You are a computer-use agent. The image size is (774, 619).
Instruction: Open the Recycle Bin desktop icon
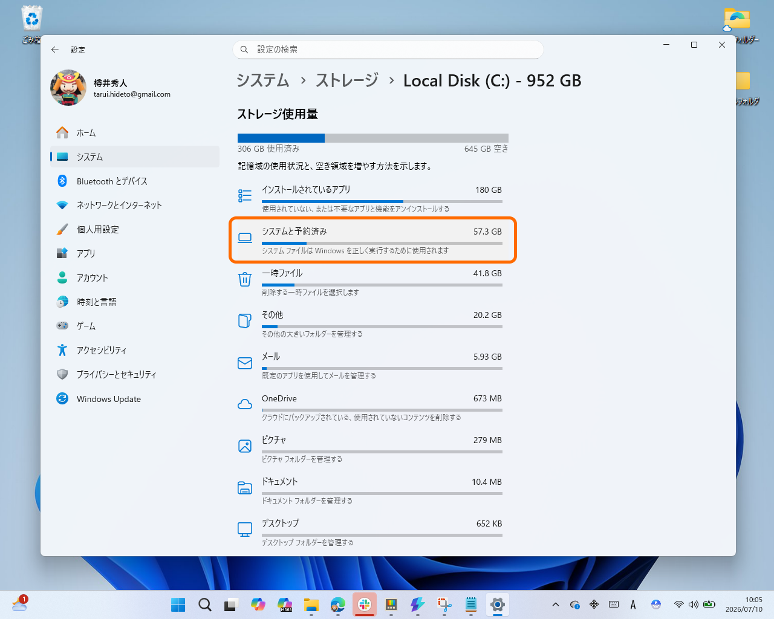click(31, 25)
